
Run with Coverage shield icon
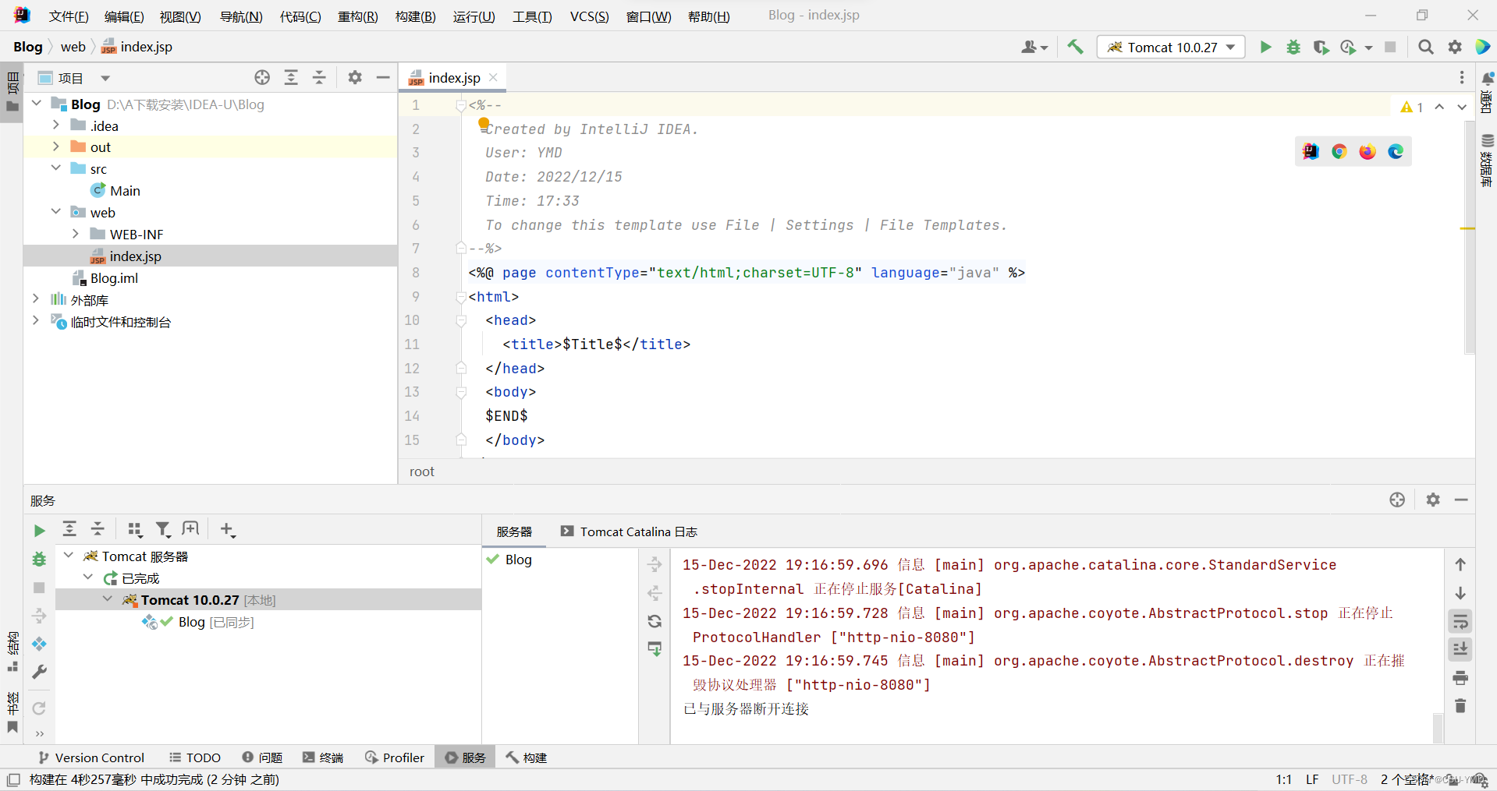[x=1321, y=47]
